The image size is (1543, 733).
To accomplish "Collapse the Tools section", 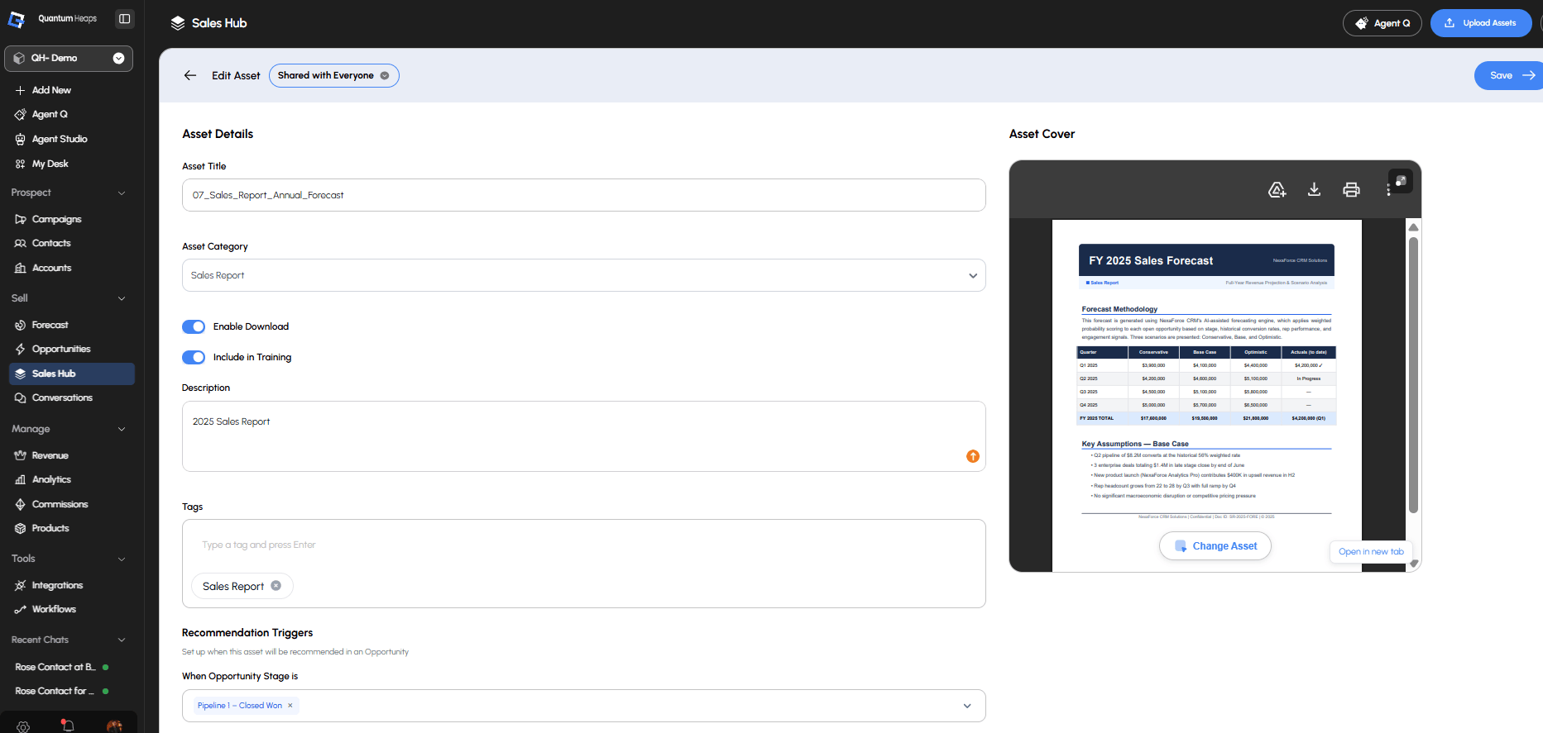I will point(122,559).
